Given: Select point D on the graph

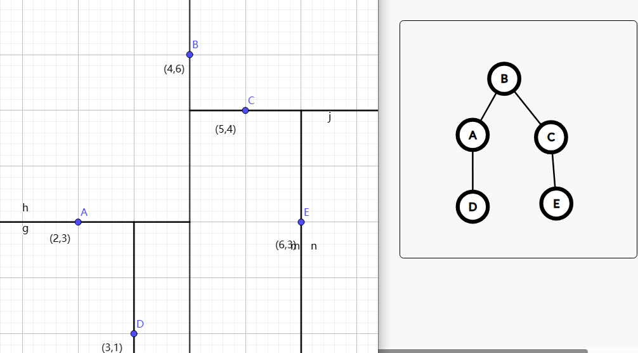Looking at the screenshot, I should (134, 333).
